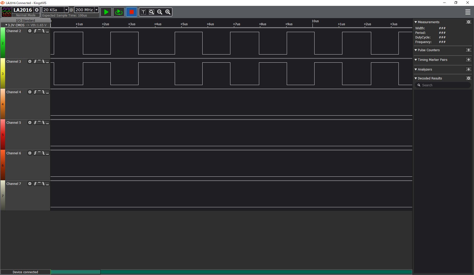Toggle rising edge trigger on Channel 2
The width and height of the screenshot is (474, 275).
point(35,31)
